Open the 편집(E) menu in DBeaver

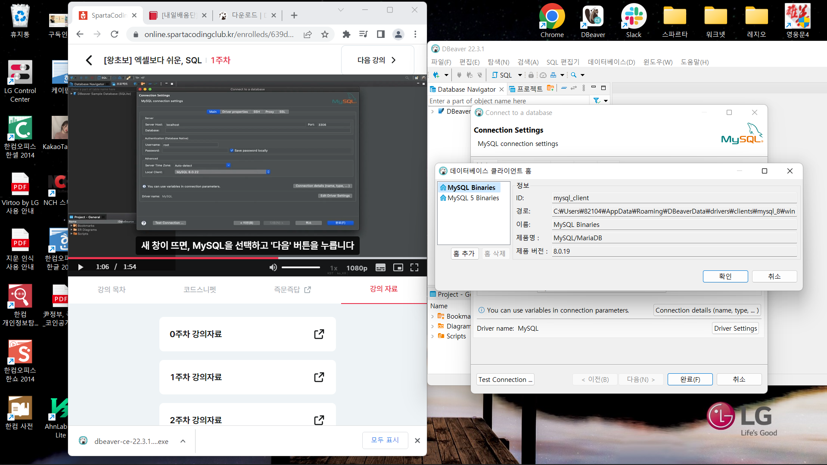tap(469, 62)
